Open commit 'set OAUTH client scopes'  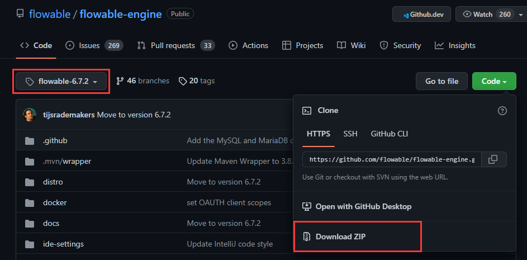[229, 203]
